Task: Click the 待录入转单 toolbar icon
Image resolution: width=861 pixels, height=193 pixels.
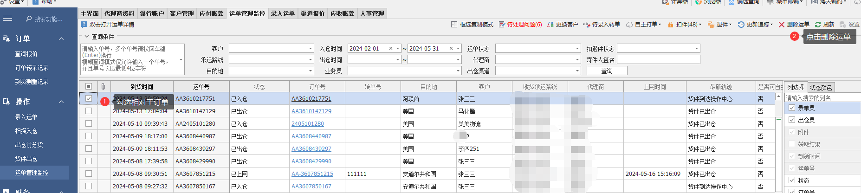Action: [x=587, y=25]
